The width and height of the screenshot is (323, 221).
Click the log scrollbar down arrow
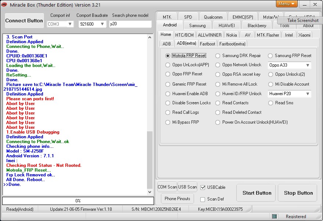(150, 192)
